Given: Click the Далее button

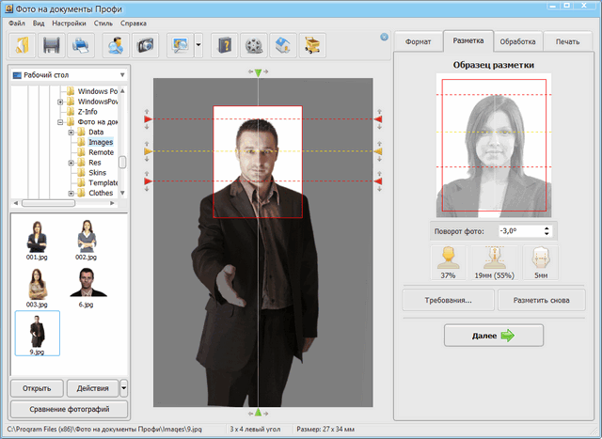Looking at the screenshot, I should pos(494,336).
